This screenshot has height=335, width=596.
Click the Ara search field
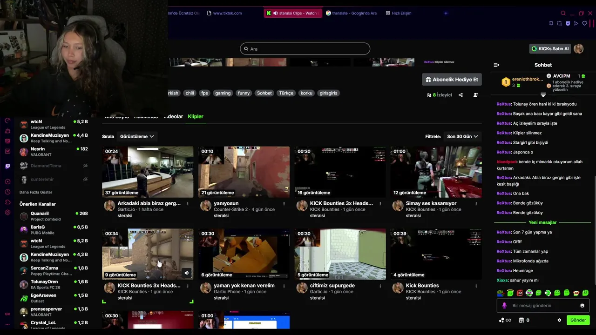point(305,49)
